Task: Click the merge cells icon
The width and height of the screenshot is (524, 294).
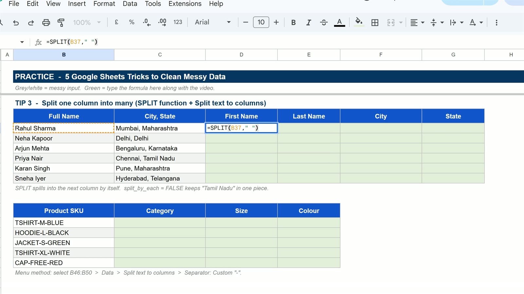Action: tap(391, 23)
